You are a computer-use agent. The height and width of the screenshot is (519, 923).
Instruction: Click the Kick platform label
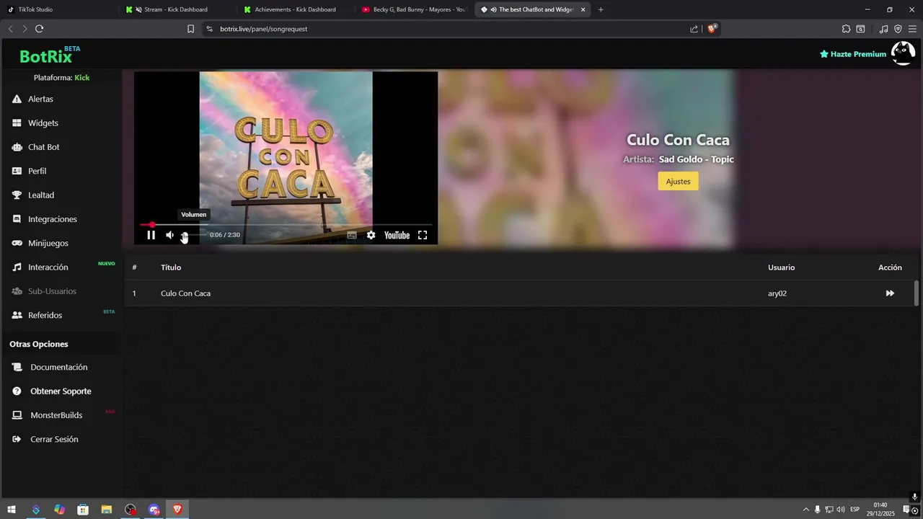(82, 77)
